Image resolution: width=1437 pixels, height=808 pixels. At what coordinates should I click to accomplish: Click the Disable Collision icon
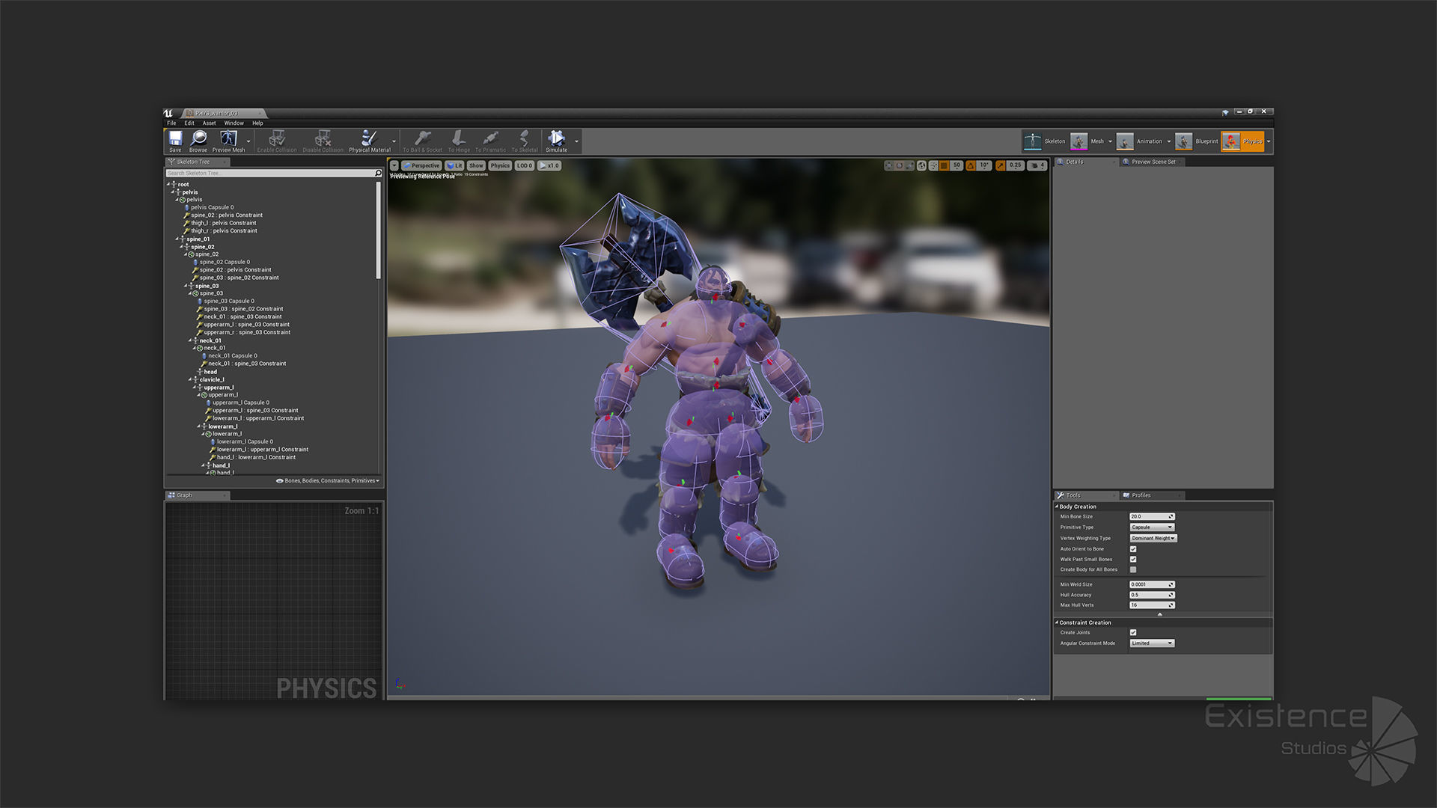(323, 138)
